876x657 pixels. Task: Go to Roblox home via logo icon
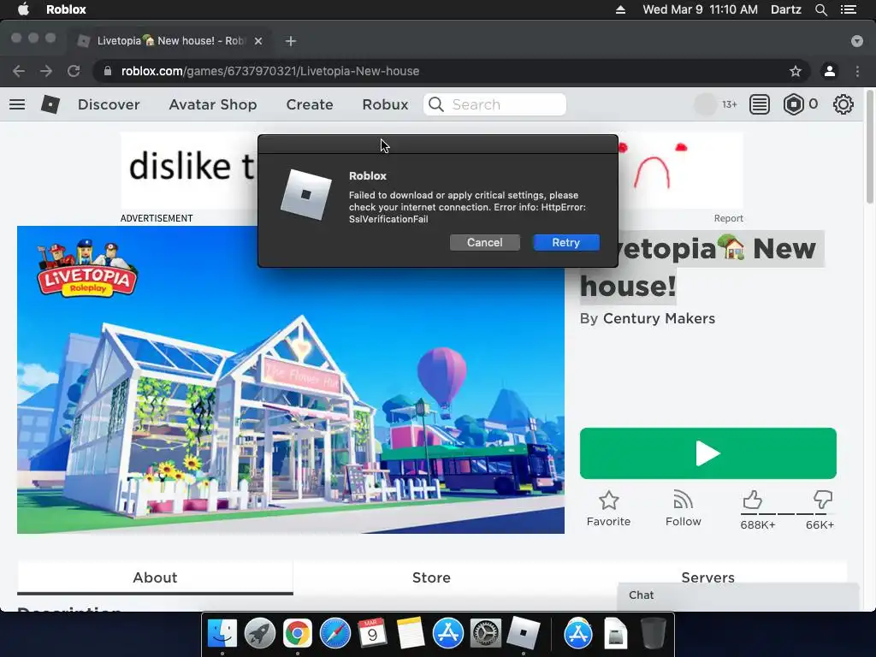point(50,104)
